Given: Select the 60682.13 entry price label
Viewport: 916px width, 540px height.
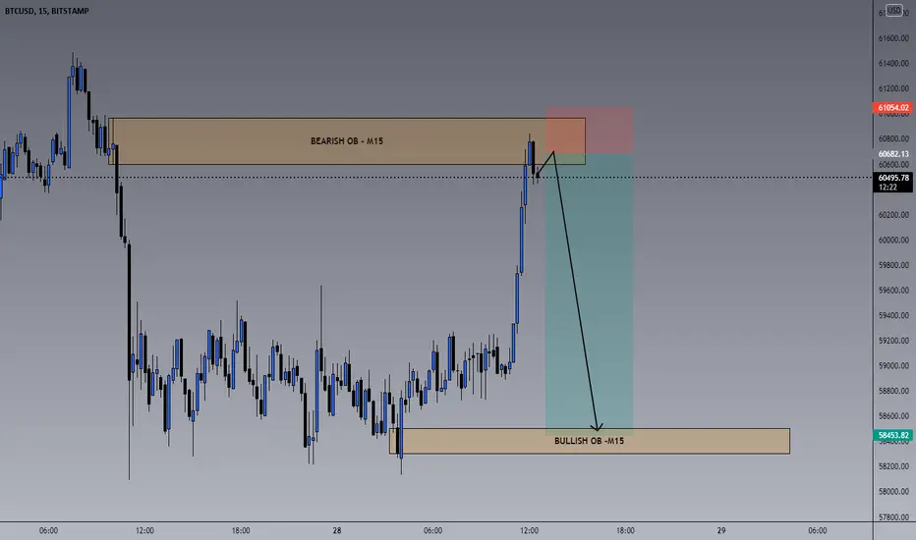Looking at the screenshot, I should (x=892, y=154).
